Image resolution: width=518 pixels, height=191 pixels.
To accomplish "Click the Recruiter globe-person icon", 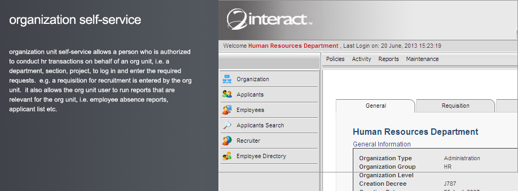I will click(x=227, y=141).
